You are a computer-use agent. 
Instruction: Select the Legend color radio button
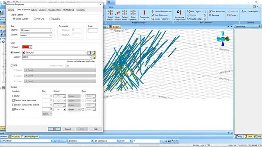(x=12, y=52)
